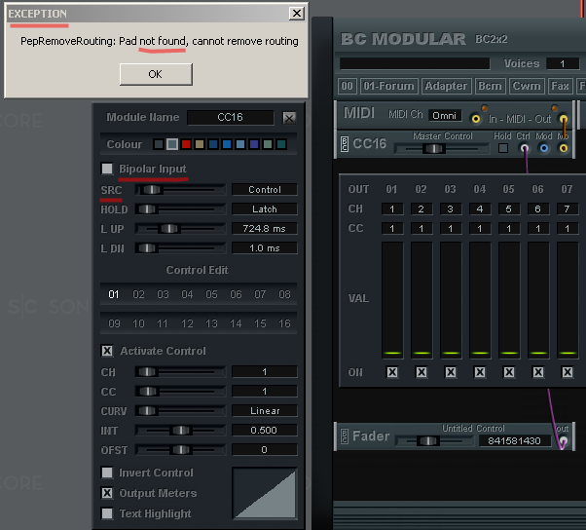Pick the red colour swatch
Image resolution: width=586 pixels, height=530 pixels.
(186, 144)
